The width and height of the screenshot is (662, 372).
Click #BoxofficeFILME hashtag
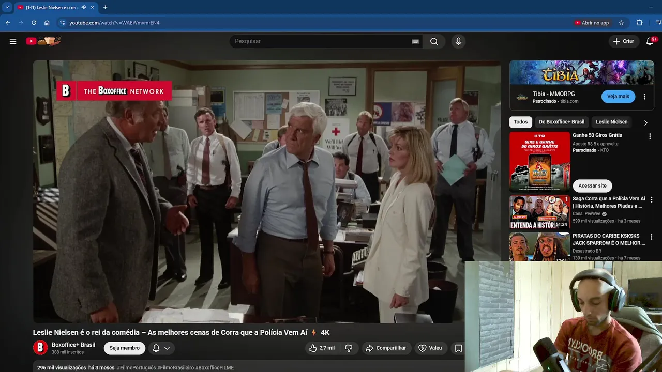tap(215, 368)
